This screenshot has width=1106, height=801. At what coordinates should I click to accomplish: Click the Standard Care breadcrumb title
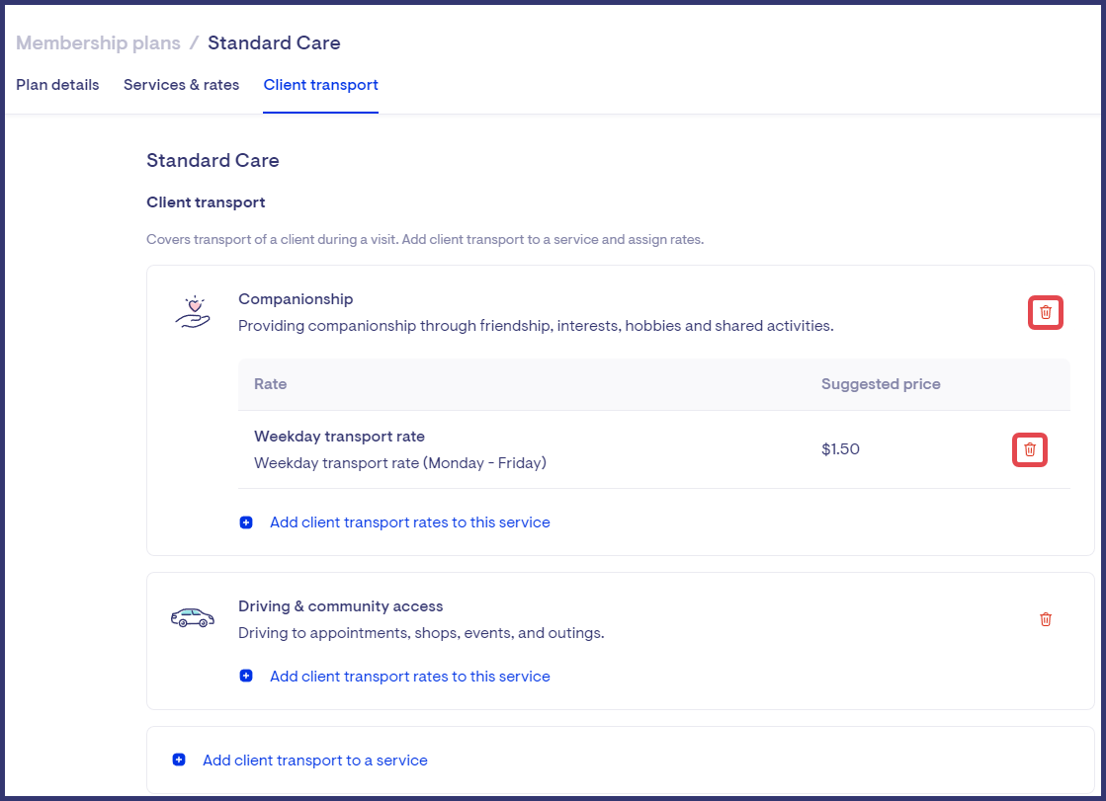pyautogui.click(x=274, y=43)
